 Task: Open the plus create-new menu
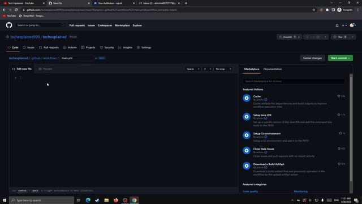(344, 25)
